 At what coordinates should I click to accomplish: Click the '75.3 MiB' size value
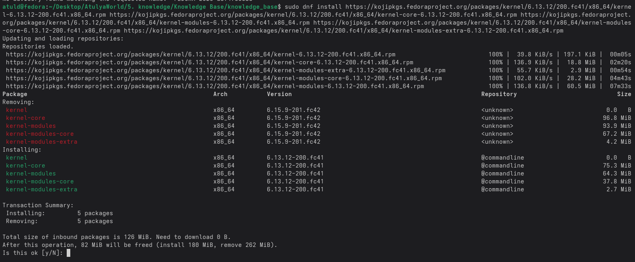(x=617, y=166)
